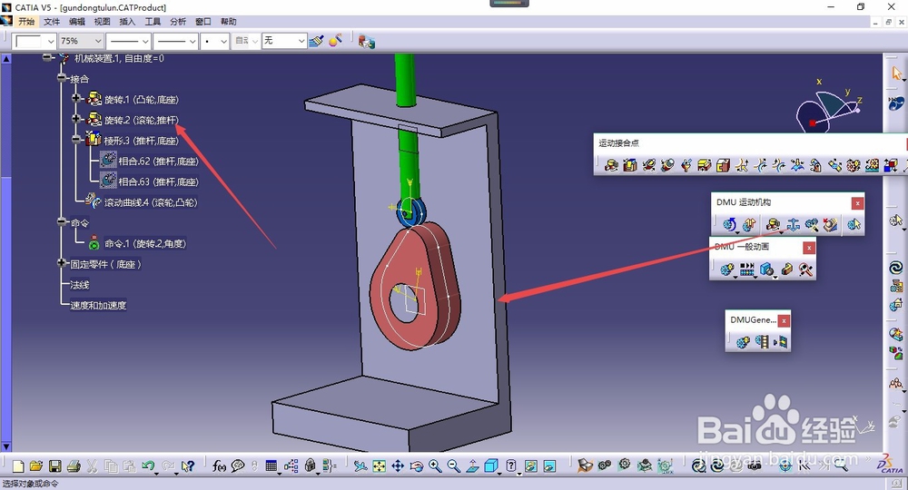Open the Design Table icon
The width and height of the screenshot is (908, 490).
click(x=271, y=466)
